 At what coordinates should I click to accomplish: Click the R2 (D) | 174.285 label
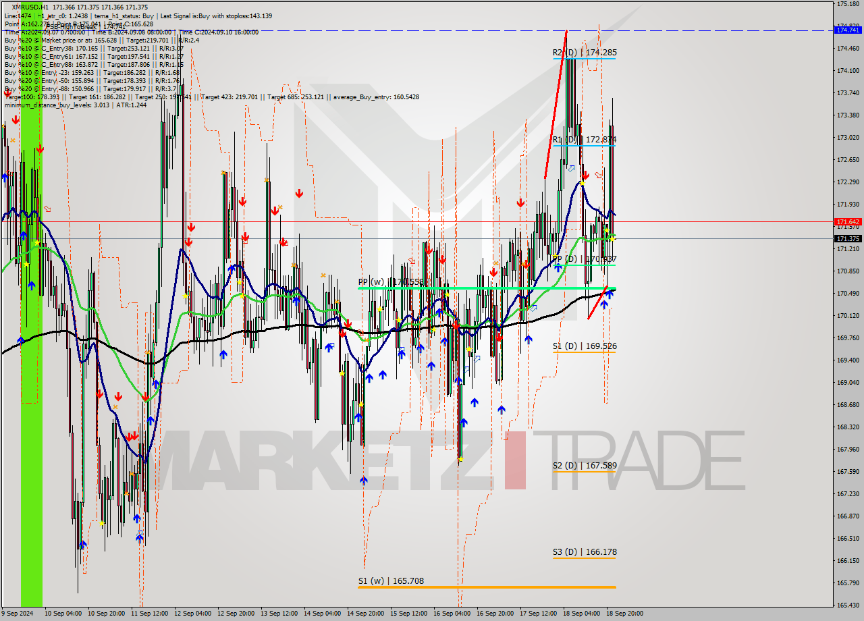click(585, 52)
